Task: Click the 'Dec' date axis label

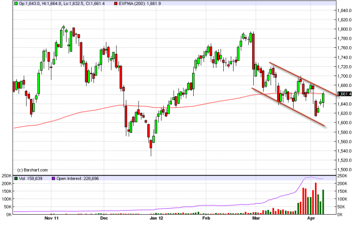Action: tap(104, 218)
